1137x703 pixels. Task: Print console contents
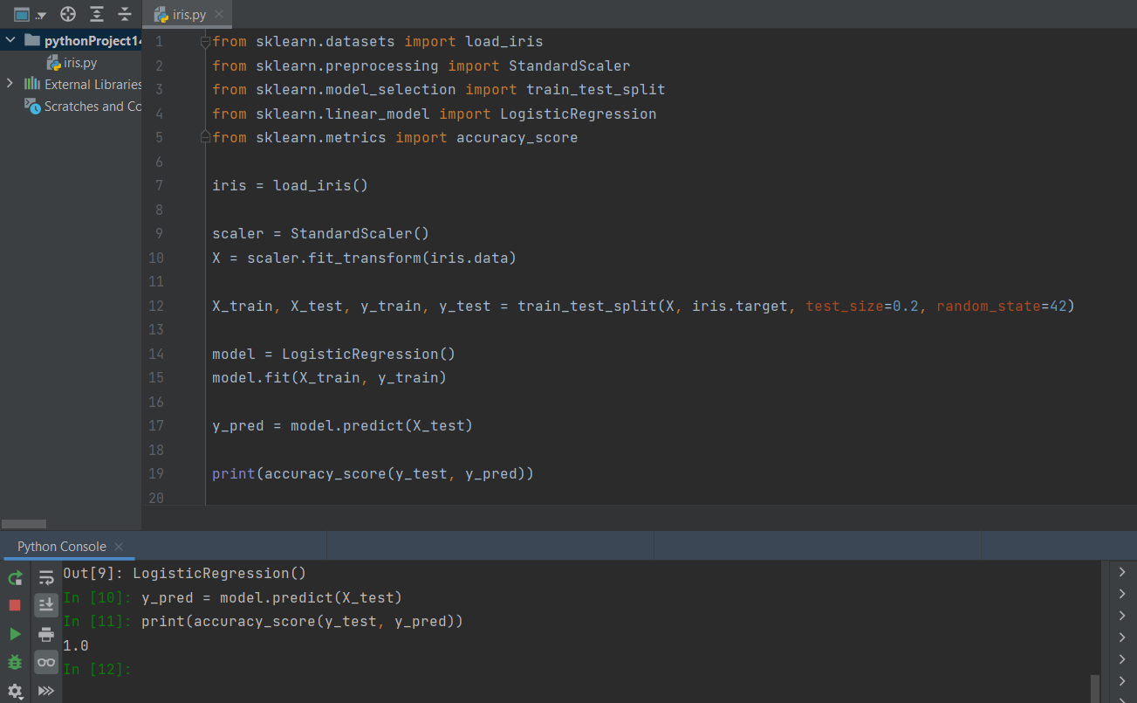[45, 632]
